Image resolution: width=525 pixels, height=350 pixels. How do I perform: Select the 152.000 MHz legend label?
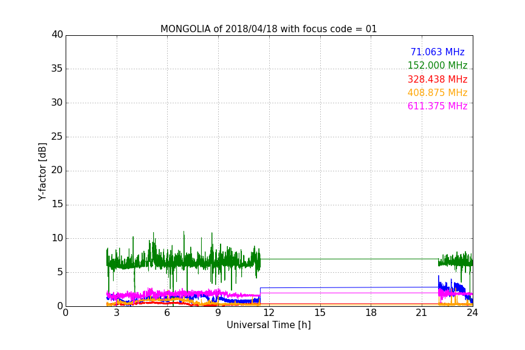pyautogui.click(x=437, y=66)
